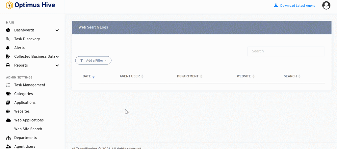Sort by WEBSITE column arrows

pyautogui.click(x=253, y=76)
